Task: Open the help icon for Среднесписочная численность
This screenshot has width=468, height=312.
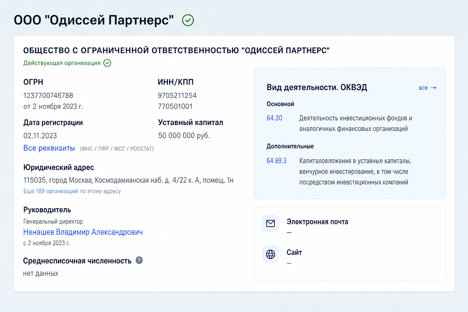Action: pos(139,260)
